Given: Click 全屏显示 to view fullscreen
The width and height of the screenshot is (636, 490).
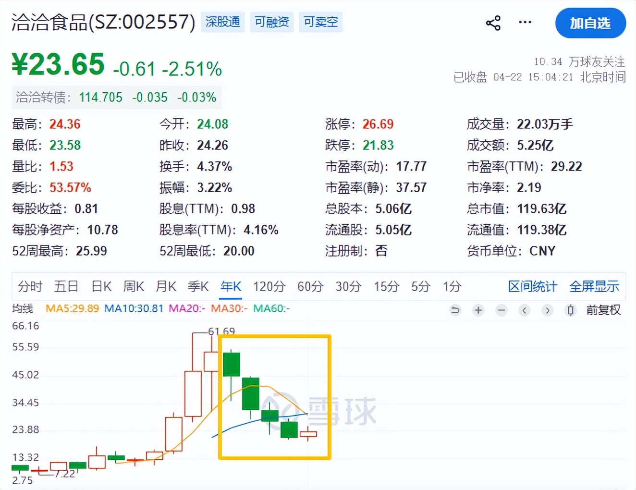Looking at the screenshot, I should (594, 287).
